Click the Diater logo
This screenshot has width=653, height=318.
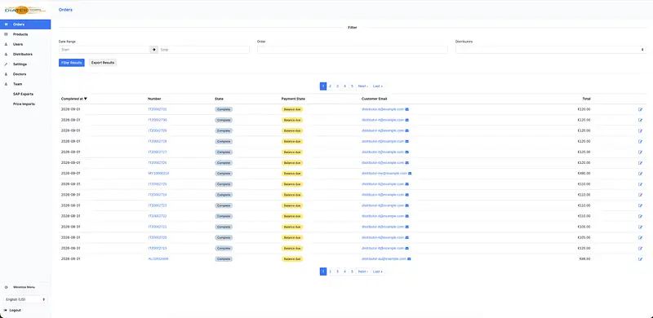[25, 10]
